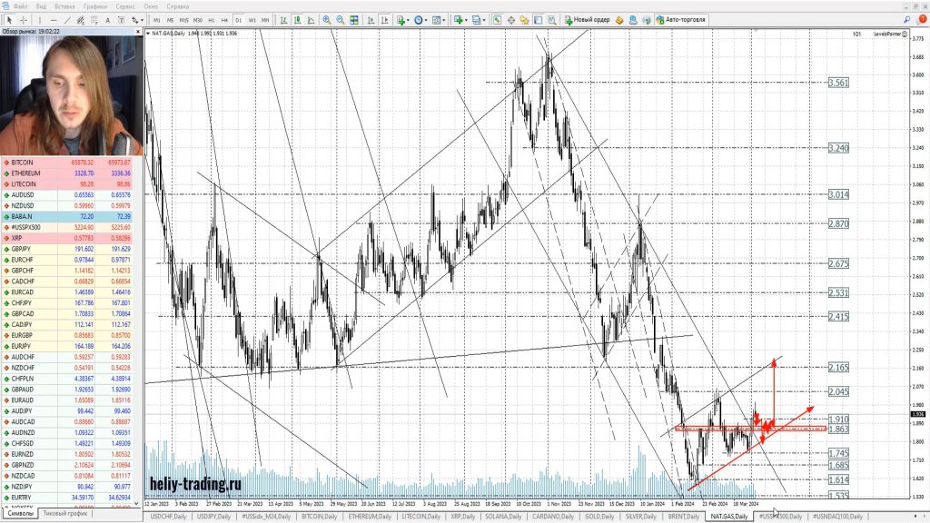Screen dimensions: 930x523
Task: Switch to the H4 timeframe
Action: click(225, 19)
